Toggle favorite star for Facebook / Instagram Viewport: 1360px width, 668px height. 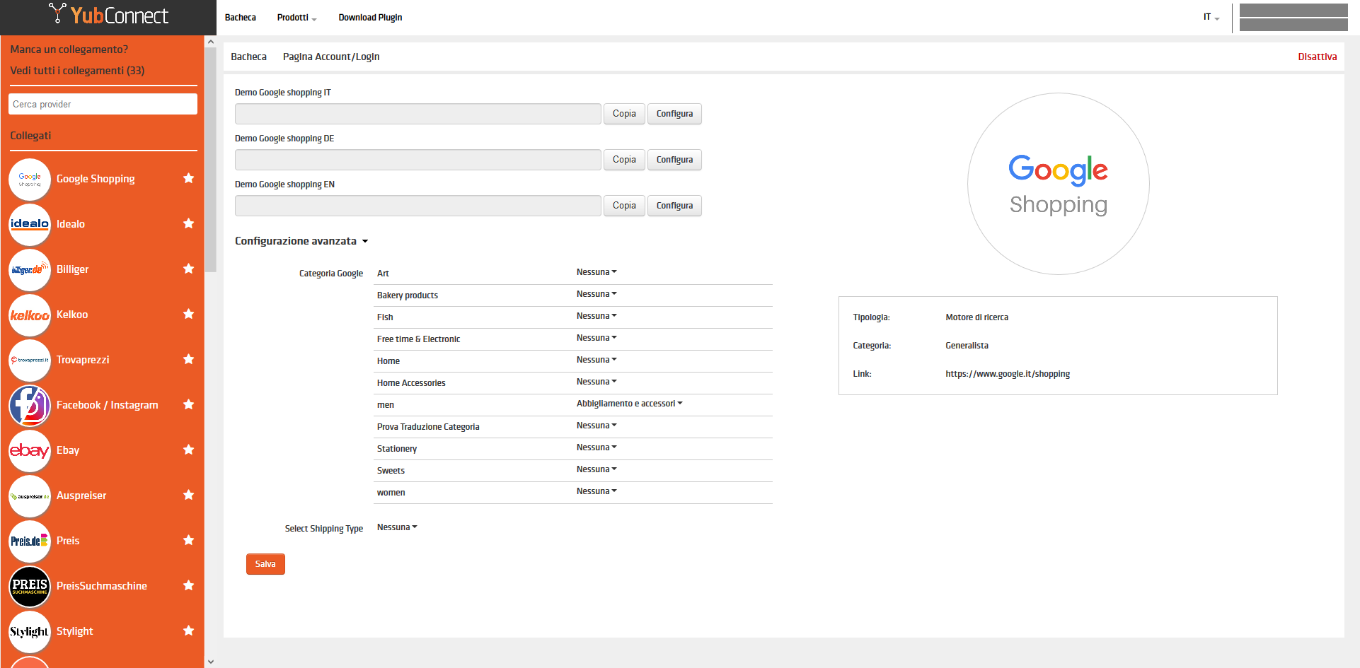pyautogui.click(x=188, y=404)
